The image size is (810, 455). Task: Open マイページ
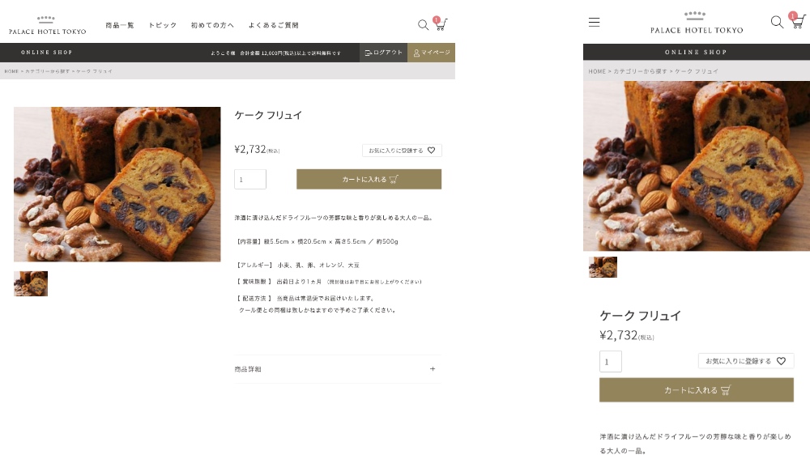[x=432, y=53]
